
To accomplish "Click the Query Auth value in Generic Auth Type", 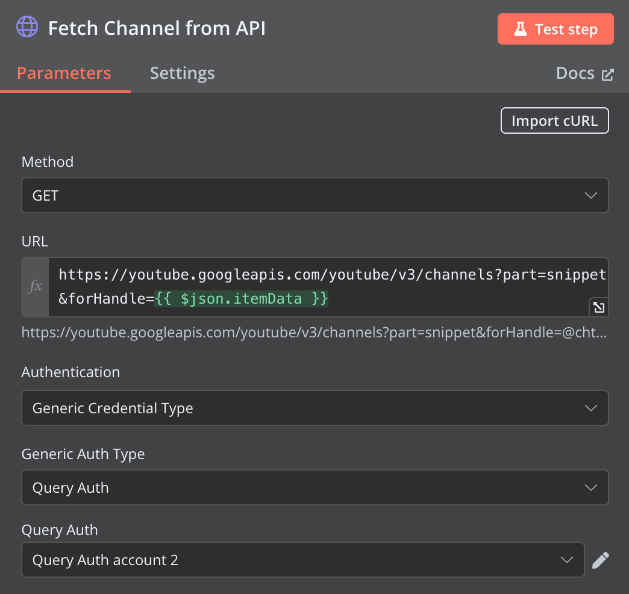I will click(70, 487).
